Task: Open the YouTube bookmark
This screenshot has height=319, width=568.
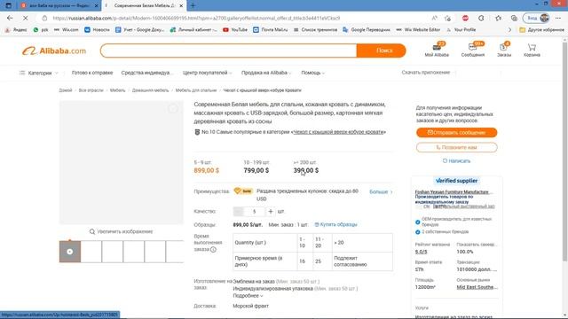Action: click(x=235, y=29)
